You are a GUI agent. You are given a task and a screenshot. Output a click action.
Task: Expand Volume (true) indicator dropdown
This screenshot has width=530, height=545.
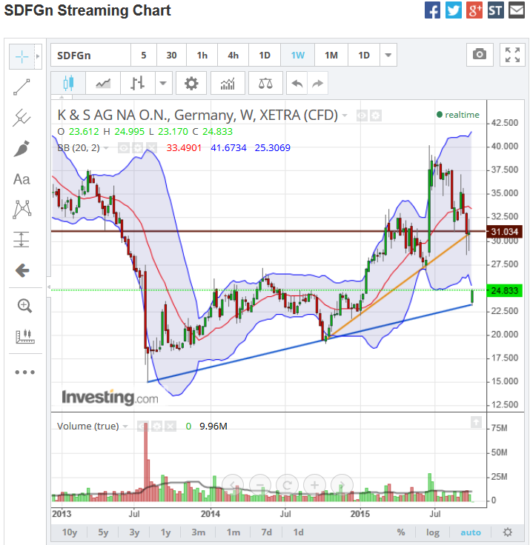pos(125,426)
